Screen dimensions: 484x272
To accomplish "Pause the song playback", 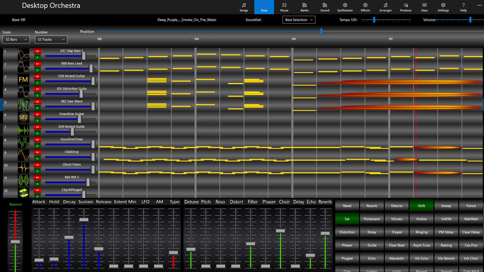I will (x=284, y=7).
